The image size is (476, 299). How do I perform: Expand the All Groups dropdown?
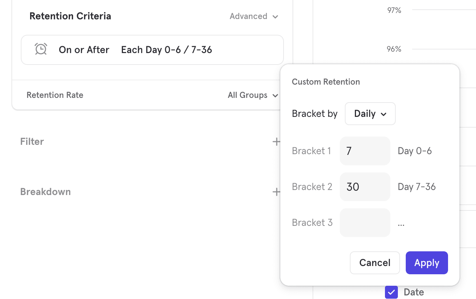(253, 95)
